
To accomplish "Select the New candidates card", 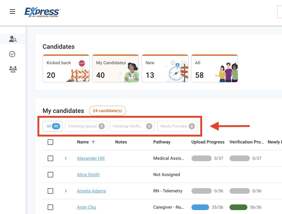I will (165, 68).
